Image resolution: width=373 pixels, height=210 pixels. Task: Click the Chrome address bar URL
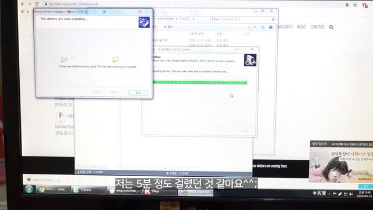point(74,4)
